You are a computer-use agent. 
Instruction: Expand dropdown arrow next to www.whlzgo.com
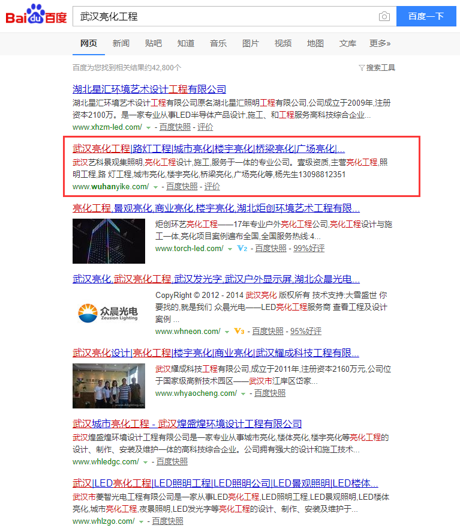141,522
